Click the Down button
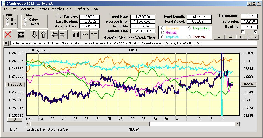Screen dimensions: 263x138 [x=253, y=37]
